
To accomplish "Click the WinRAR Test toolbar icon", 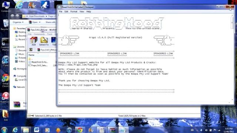I will coord(54,41).
